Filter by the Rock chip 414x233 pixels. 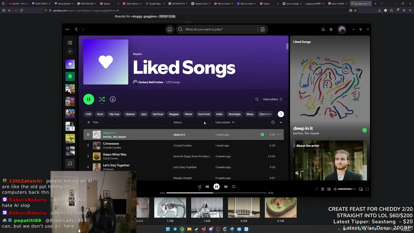point(100,114)
